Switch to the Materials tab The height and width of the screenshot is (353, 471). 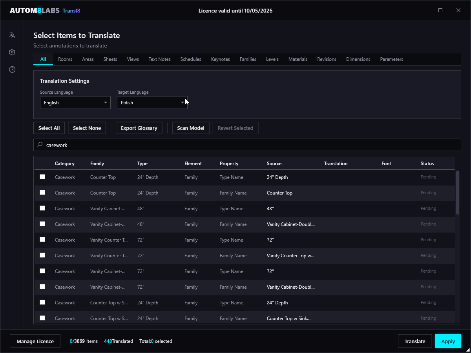[x=298, y=59]
